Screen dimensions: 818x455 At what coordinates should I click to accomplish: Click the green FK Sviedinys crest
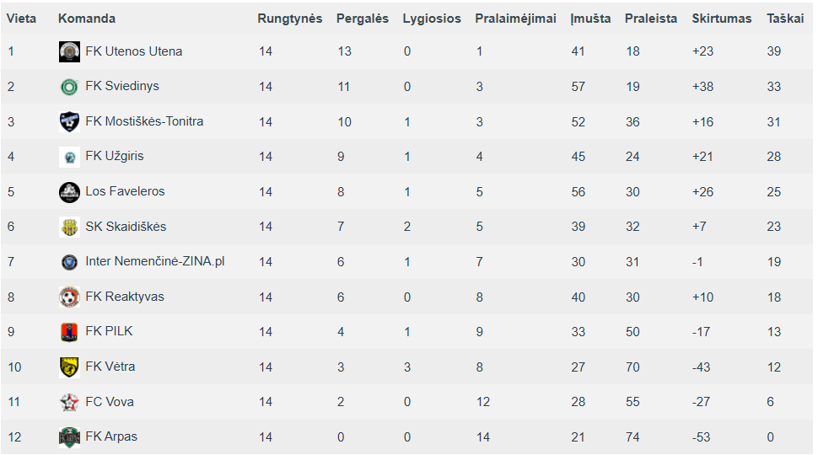pos(69,87)
